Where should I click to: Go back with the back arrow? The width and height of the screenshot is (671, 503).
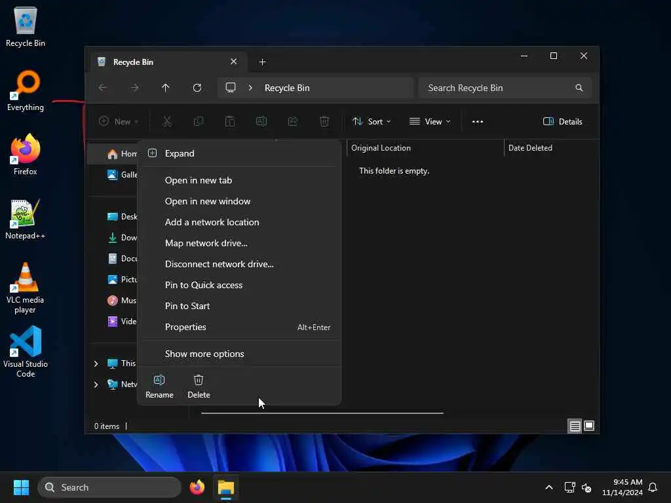(x=103, y=88)
